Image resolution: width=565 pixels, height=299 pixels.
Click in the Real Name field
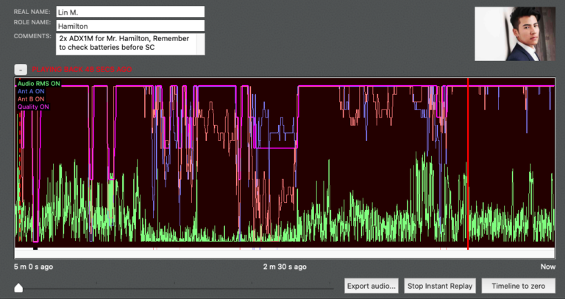pyautogui.click(x=130, y=12)
